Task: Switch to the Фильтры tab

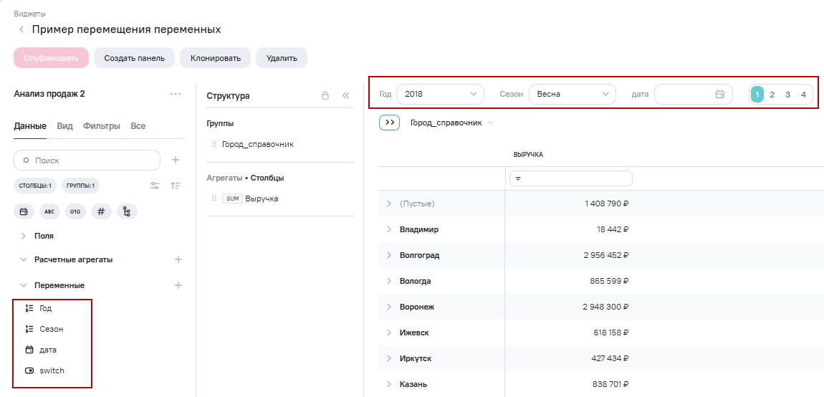Action: pos(102,126)
